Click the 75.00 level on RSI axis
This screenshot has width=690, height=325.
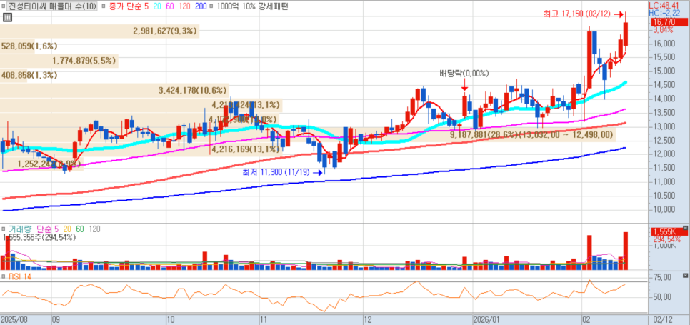click(x=662, y=277)
